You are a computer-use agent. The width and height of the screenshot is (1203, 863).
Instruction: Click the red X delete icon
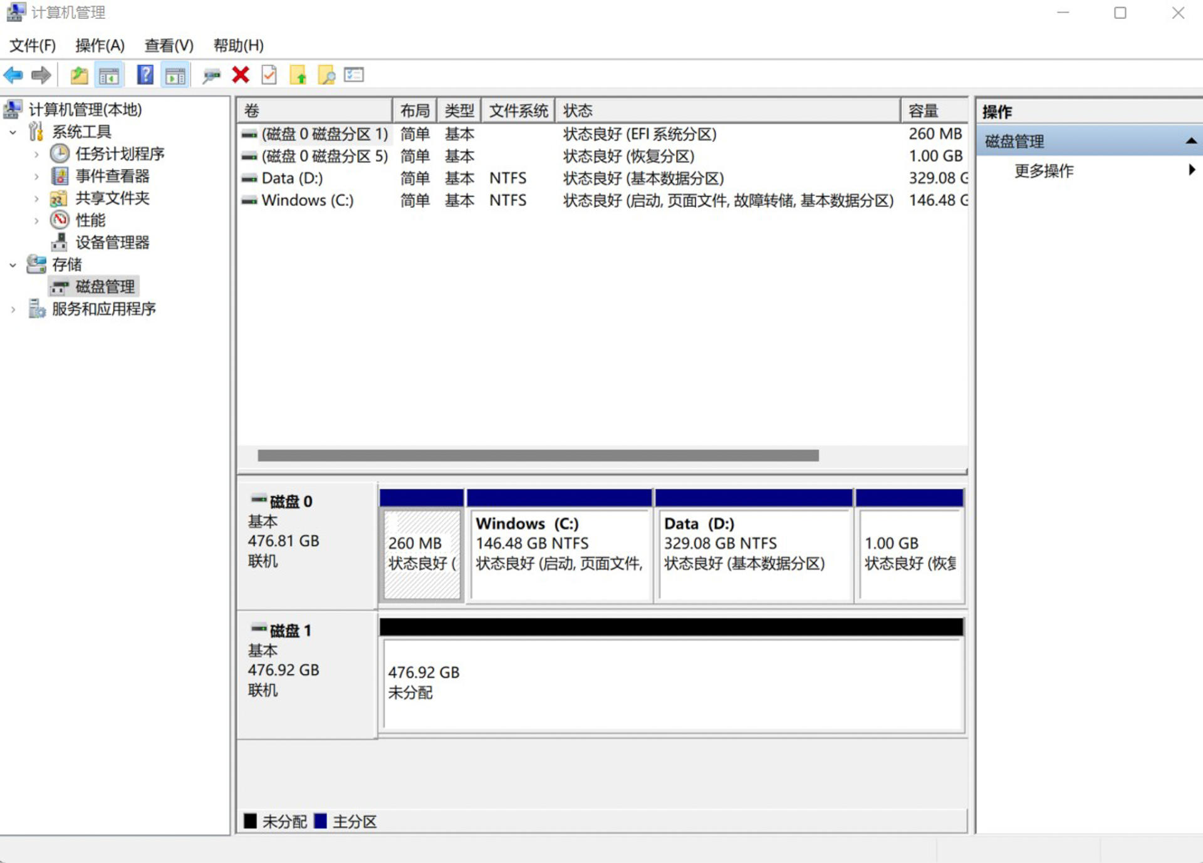click(x=241, y=75)
